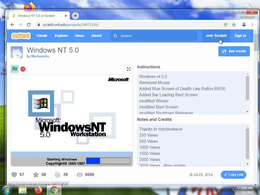
Task: Open the Macleandro author profile link
Action: 40,56
